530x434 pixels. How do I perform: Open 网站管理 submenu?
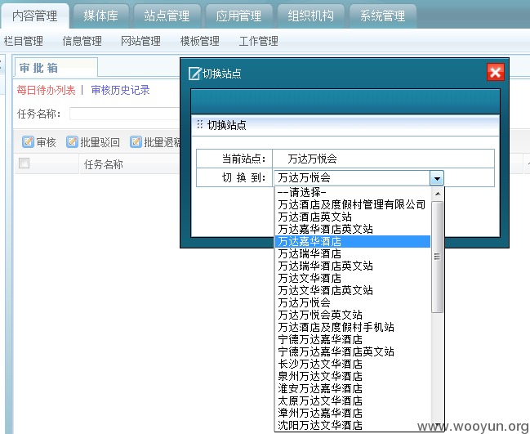coord(141,41)
